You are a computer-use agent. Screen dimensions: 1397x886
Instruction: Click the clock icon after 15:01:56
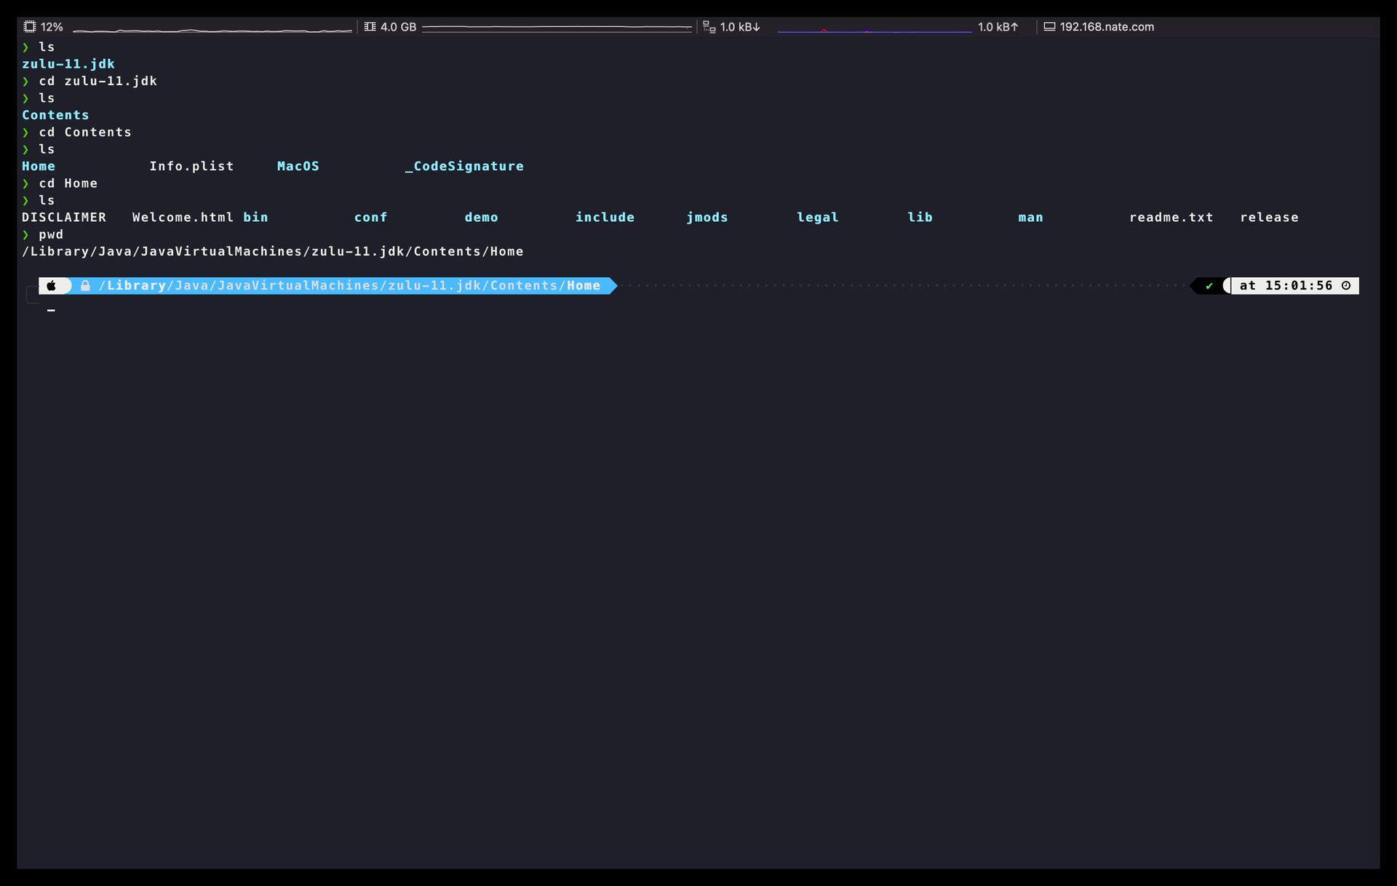pyautogui.click(x=1346, y=286)
